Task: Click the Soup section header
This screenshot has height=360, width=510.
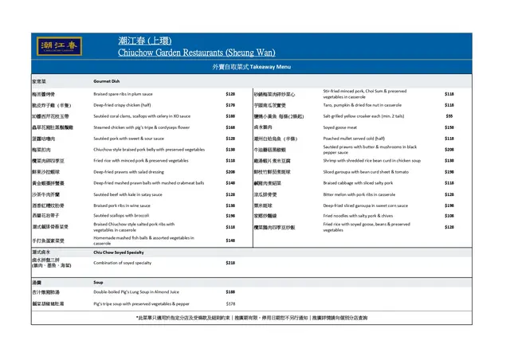Action: pos(99,282)
